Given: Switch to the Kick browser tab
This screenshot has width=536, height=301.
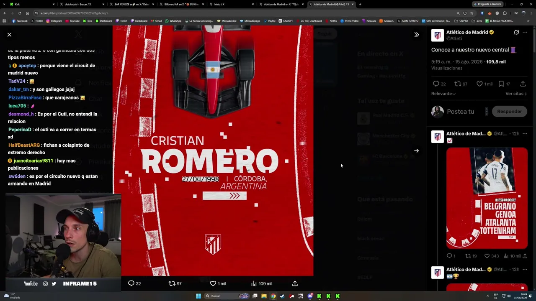Looking at the screenshot, I should [x=32, y=4].
